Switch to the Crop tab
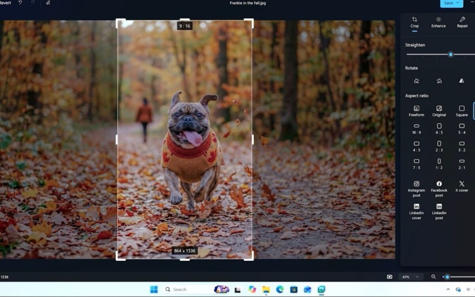Viewport: 475px width, 297px height. coord(414,22)
